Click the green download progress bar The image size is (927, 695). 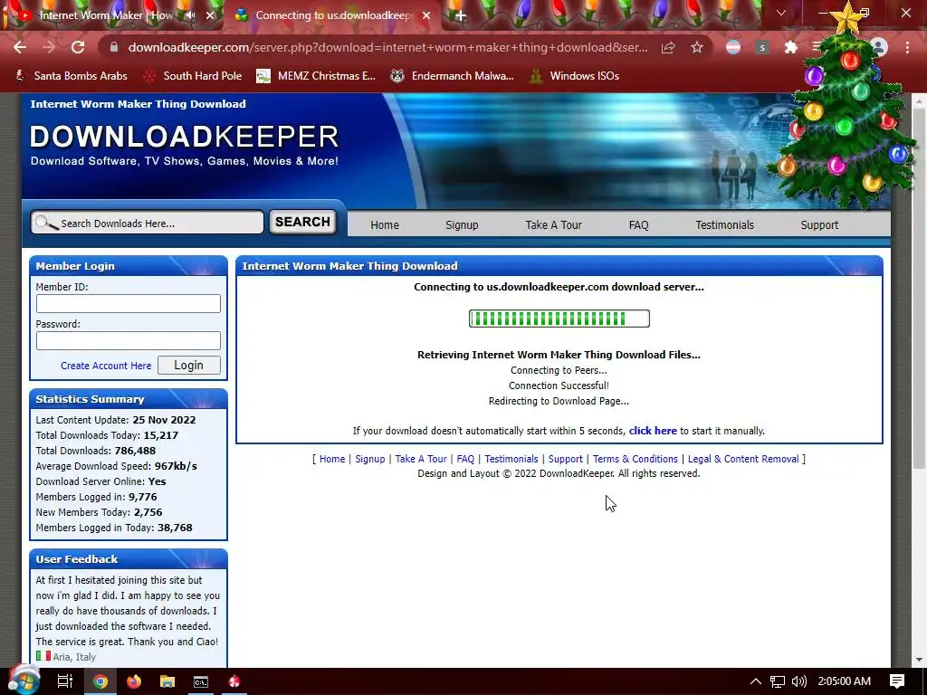(x=559, y=319)
